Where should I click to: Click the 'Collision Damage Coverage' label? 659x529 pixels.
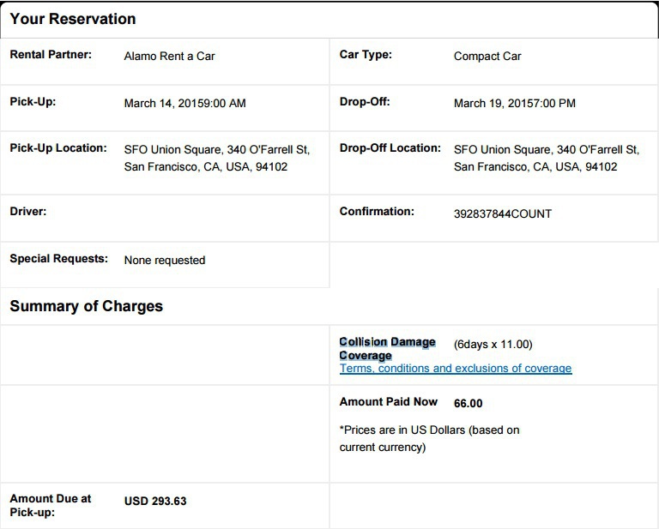[387, 348]
